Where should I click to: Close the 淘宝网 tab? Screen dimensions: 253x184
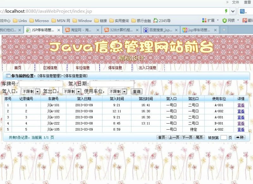point(98,30)
